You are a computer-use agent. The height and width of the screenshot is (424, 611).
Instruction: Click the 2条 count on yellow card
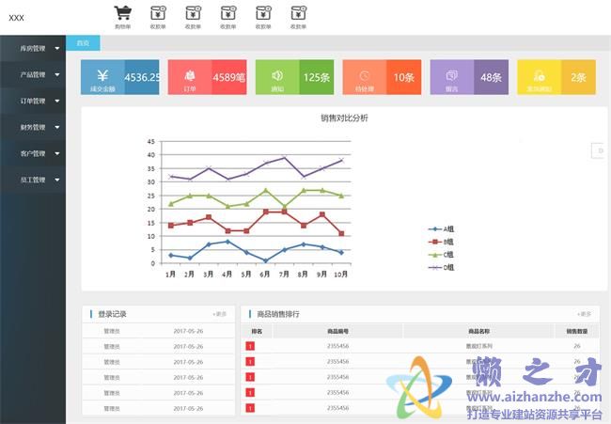(578, 77)
